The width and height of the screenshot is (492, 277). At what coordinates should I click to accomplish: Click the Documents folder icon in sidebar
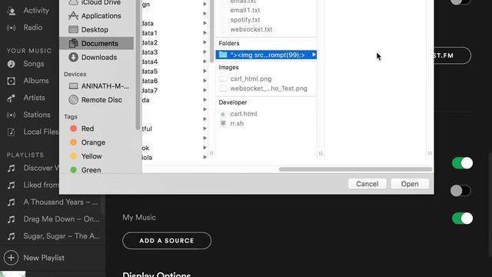point(73,43)
